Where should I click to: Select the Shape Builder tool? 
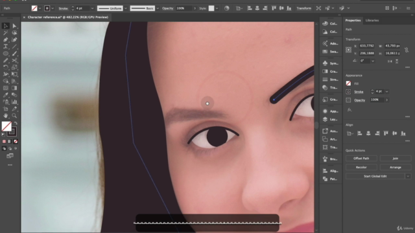pyautogui.click(x=6, y=81)
